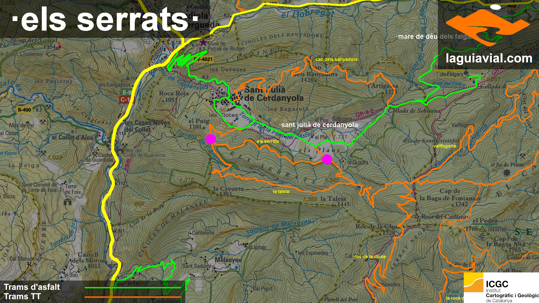Click the white 'sant julià de cerdanyola' label
The height and width of the screenshot is (303, 539).
[319, 125]
